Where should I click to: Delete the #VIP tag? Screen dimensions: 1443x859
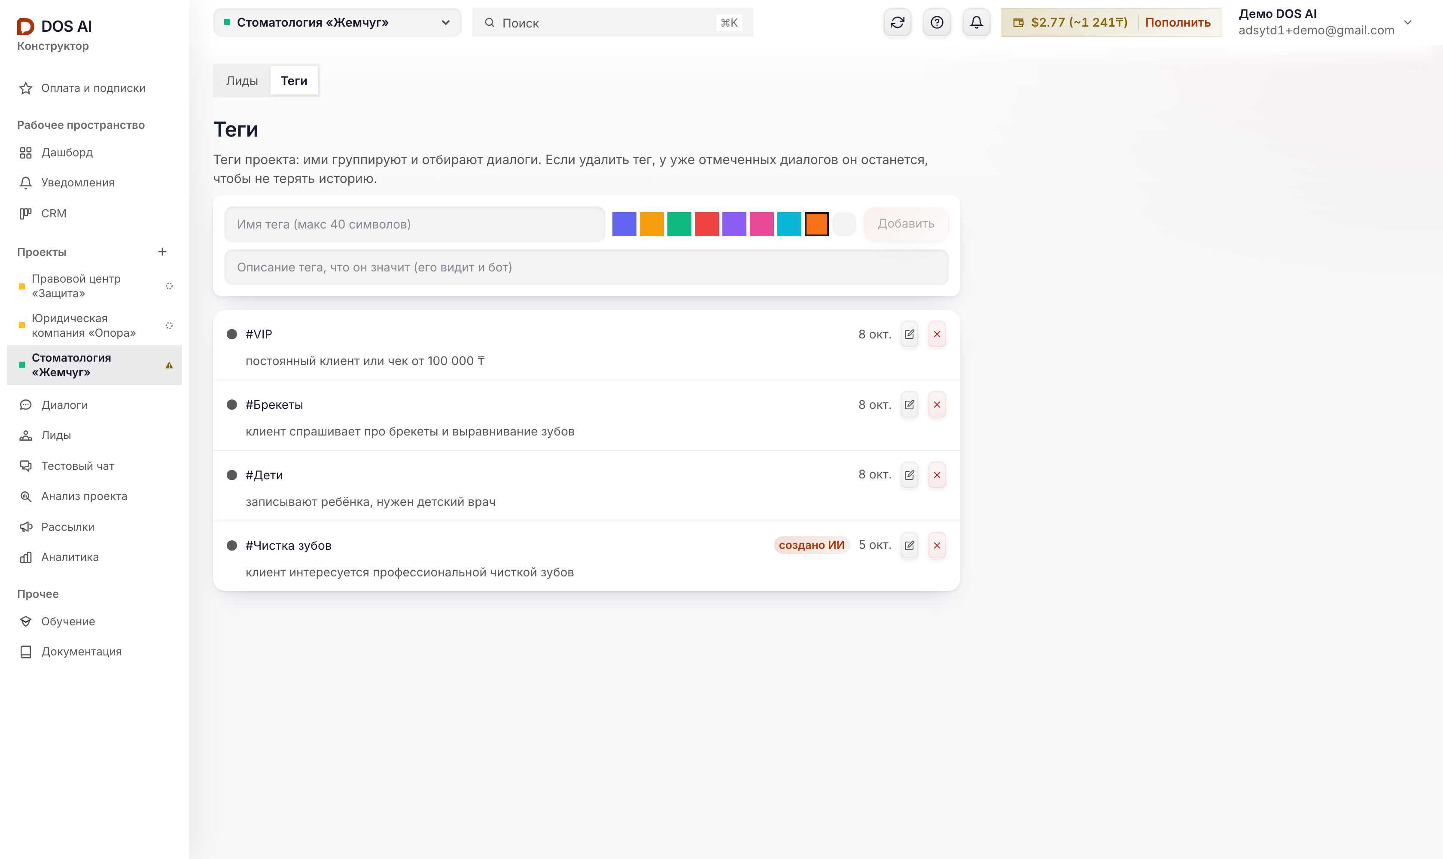[x=937, y=334]
